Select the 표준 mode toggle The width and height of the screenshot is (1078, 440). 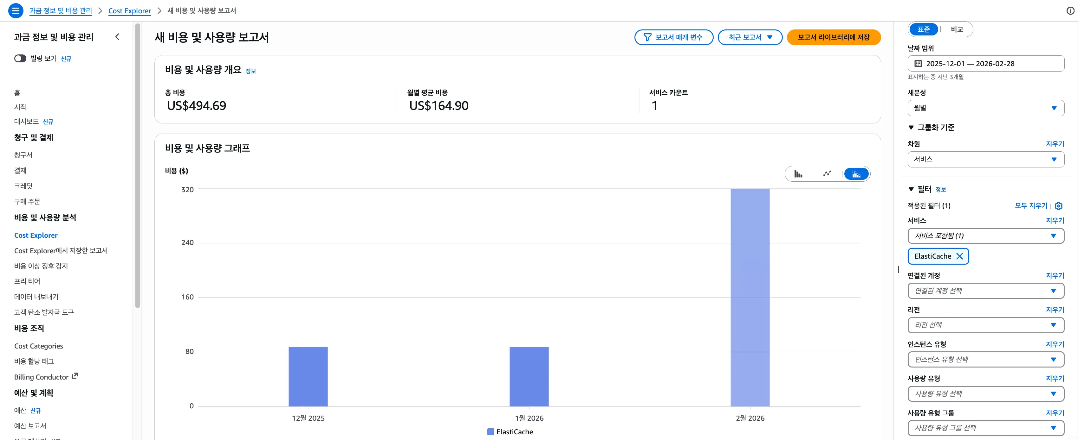tap(924, 29)
